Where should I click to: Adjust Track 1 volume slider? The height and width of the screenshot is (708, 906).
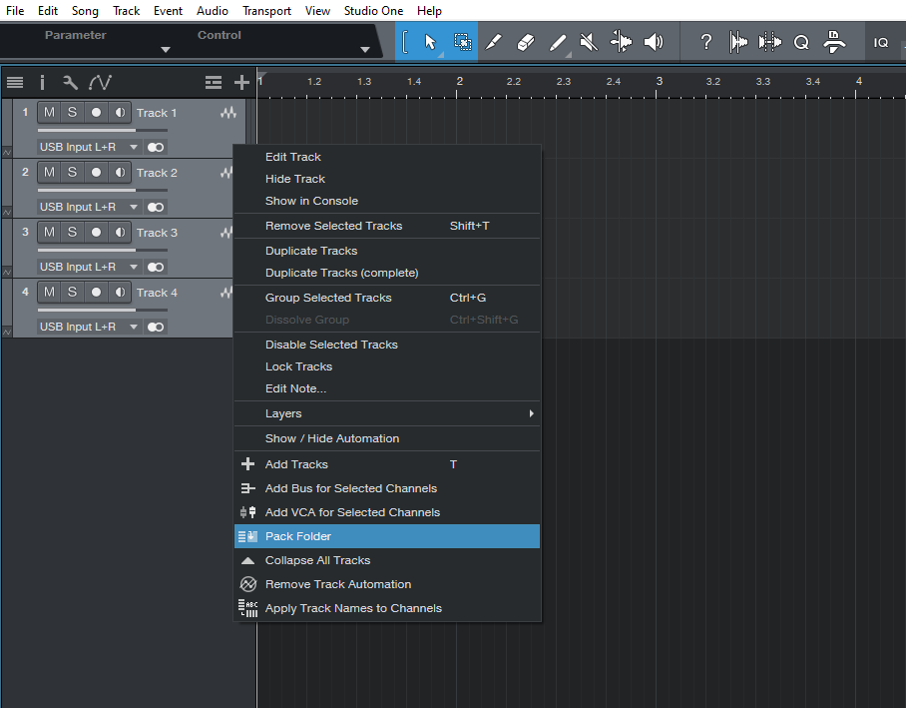pos(102,130)
